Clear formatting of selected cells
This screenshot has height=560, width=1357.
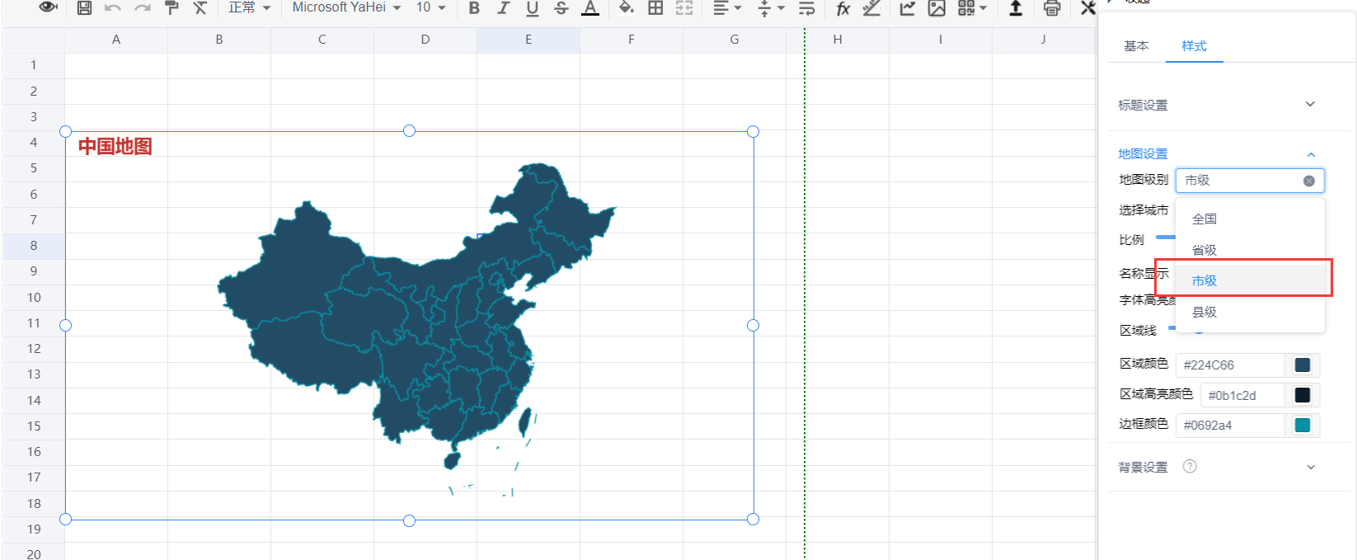(x=200, y=8)
